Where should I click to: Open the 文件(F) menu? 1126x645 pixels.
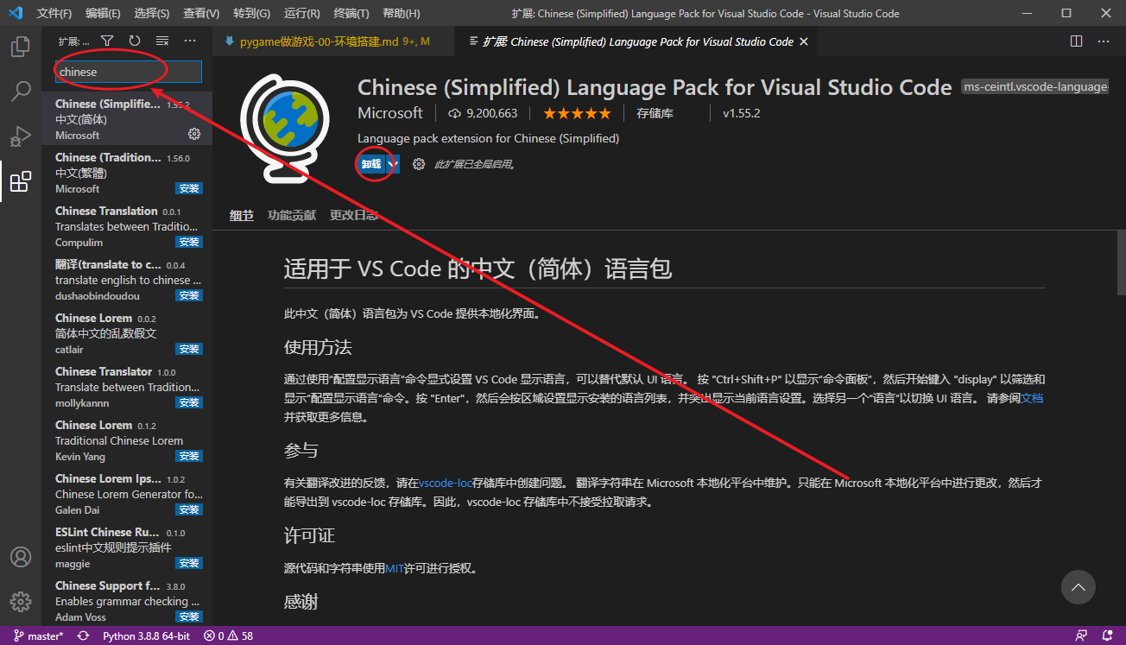pos(54,13)
